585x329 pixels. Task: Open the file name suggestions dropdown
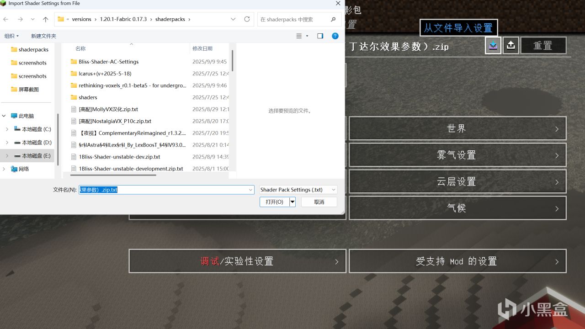250,190
